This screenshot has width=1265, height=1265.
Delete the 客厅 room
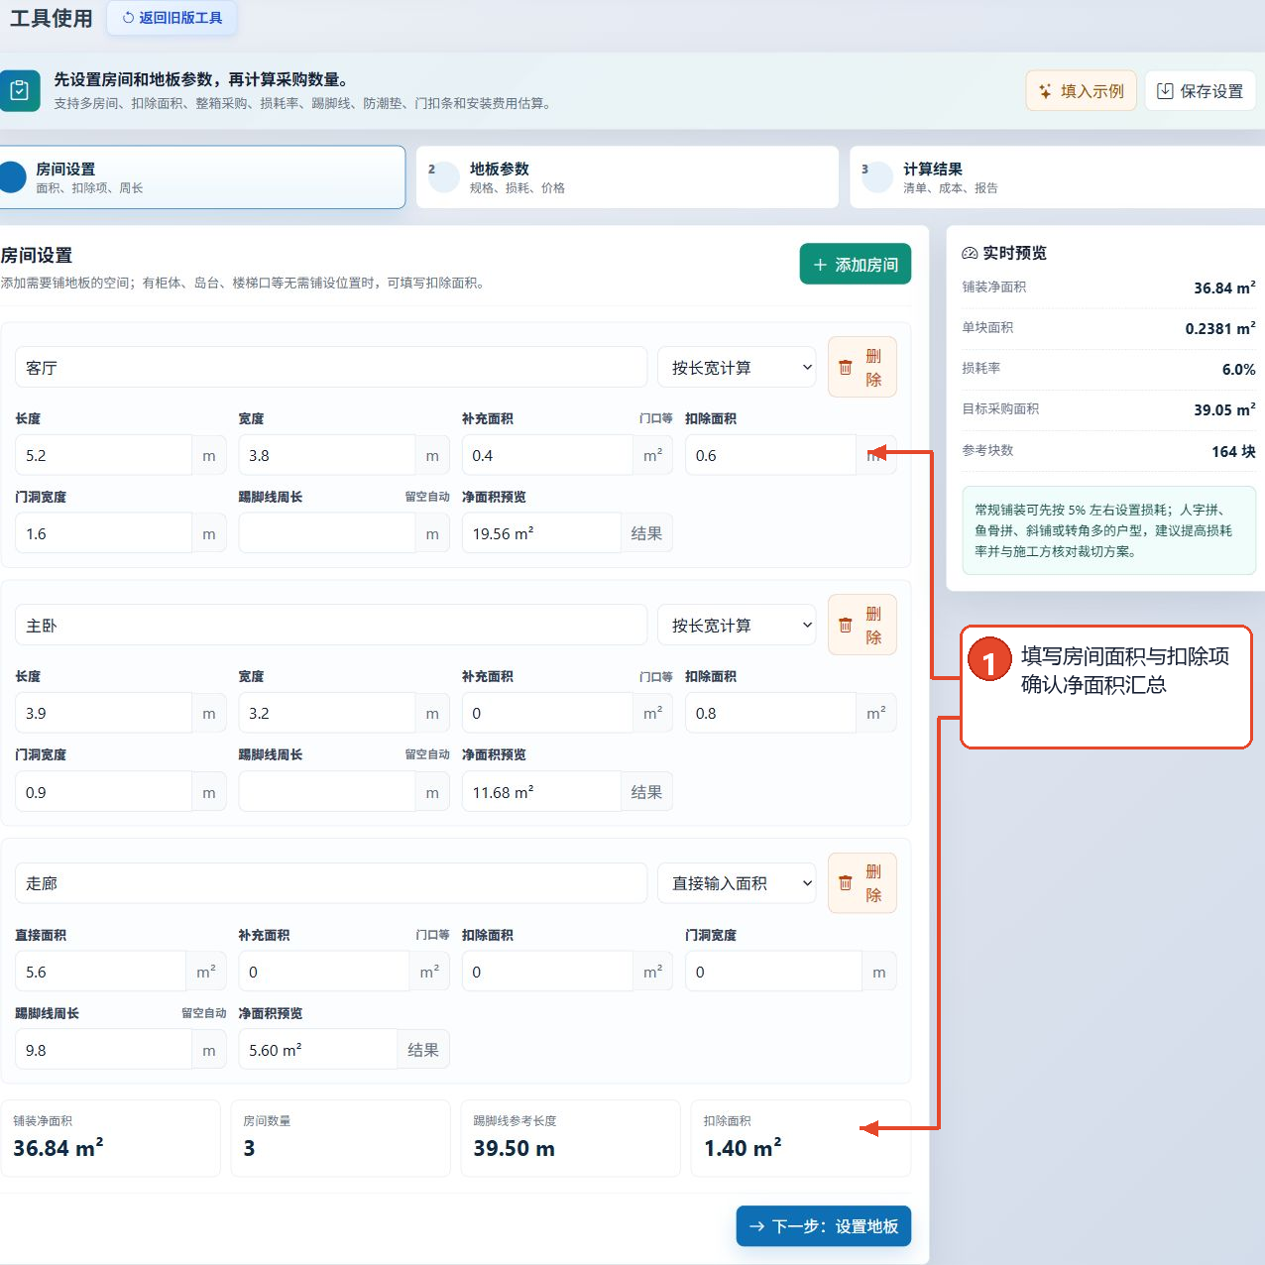[862, 368]
